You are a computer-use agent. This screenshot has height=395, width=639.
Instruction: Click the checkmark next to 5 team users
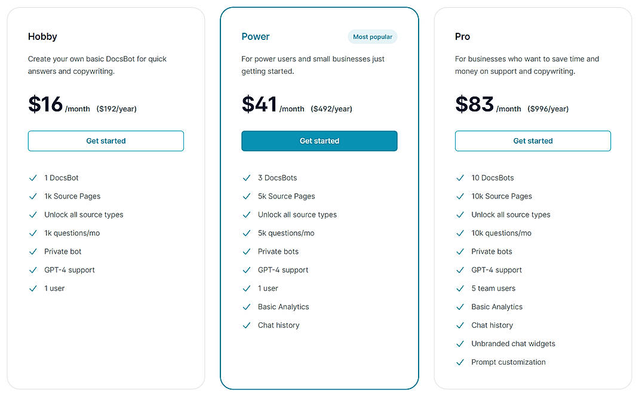click(460, 288)
